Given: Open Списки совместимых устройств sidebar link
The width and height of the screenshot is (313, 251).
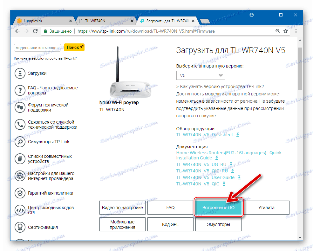Looking at the screenshot, I should [x=50, y=159].
